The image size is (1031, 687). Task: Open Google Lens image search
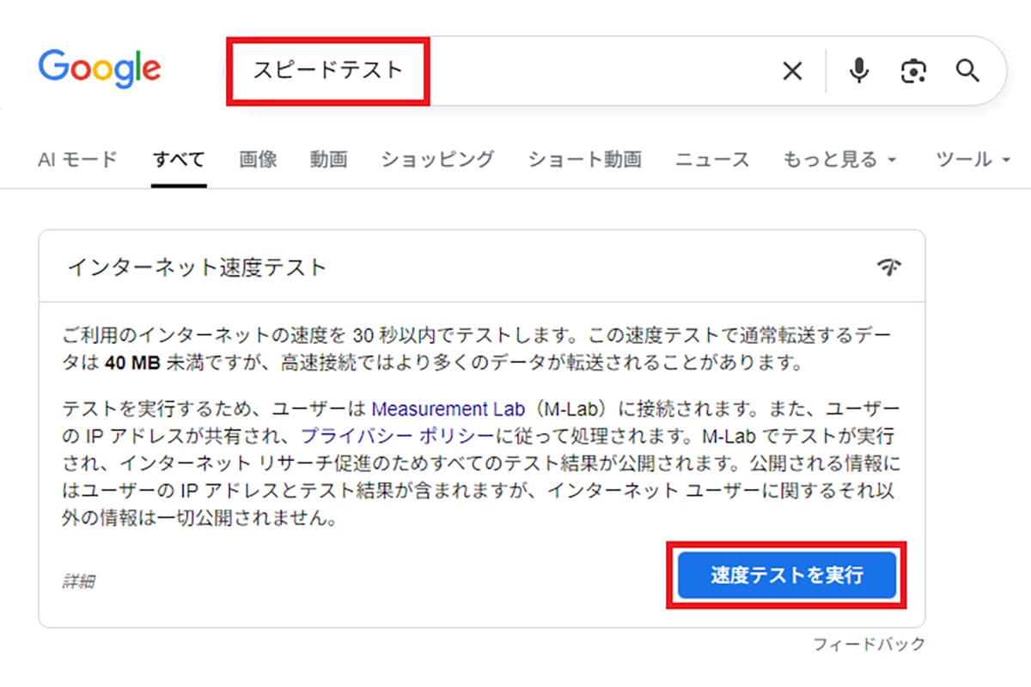pyautogui.click(x=912, y=71)
